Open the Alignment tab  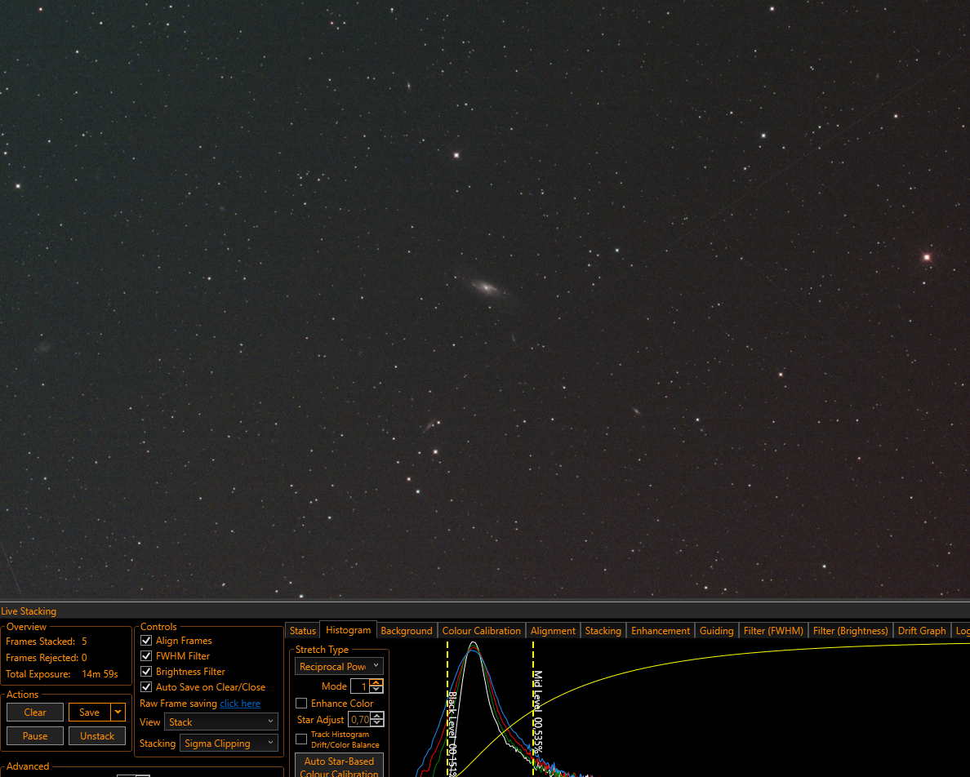click(553, 631)
